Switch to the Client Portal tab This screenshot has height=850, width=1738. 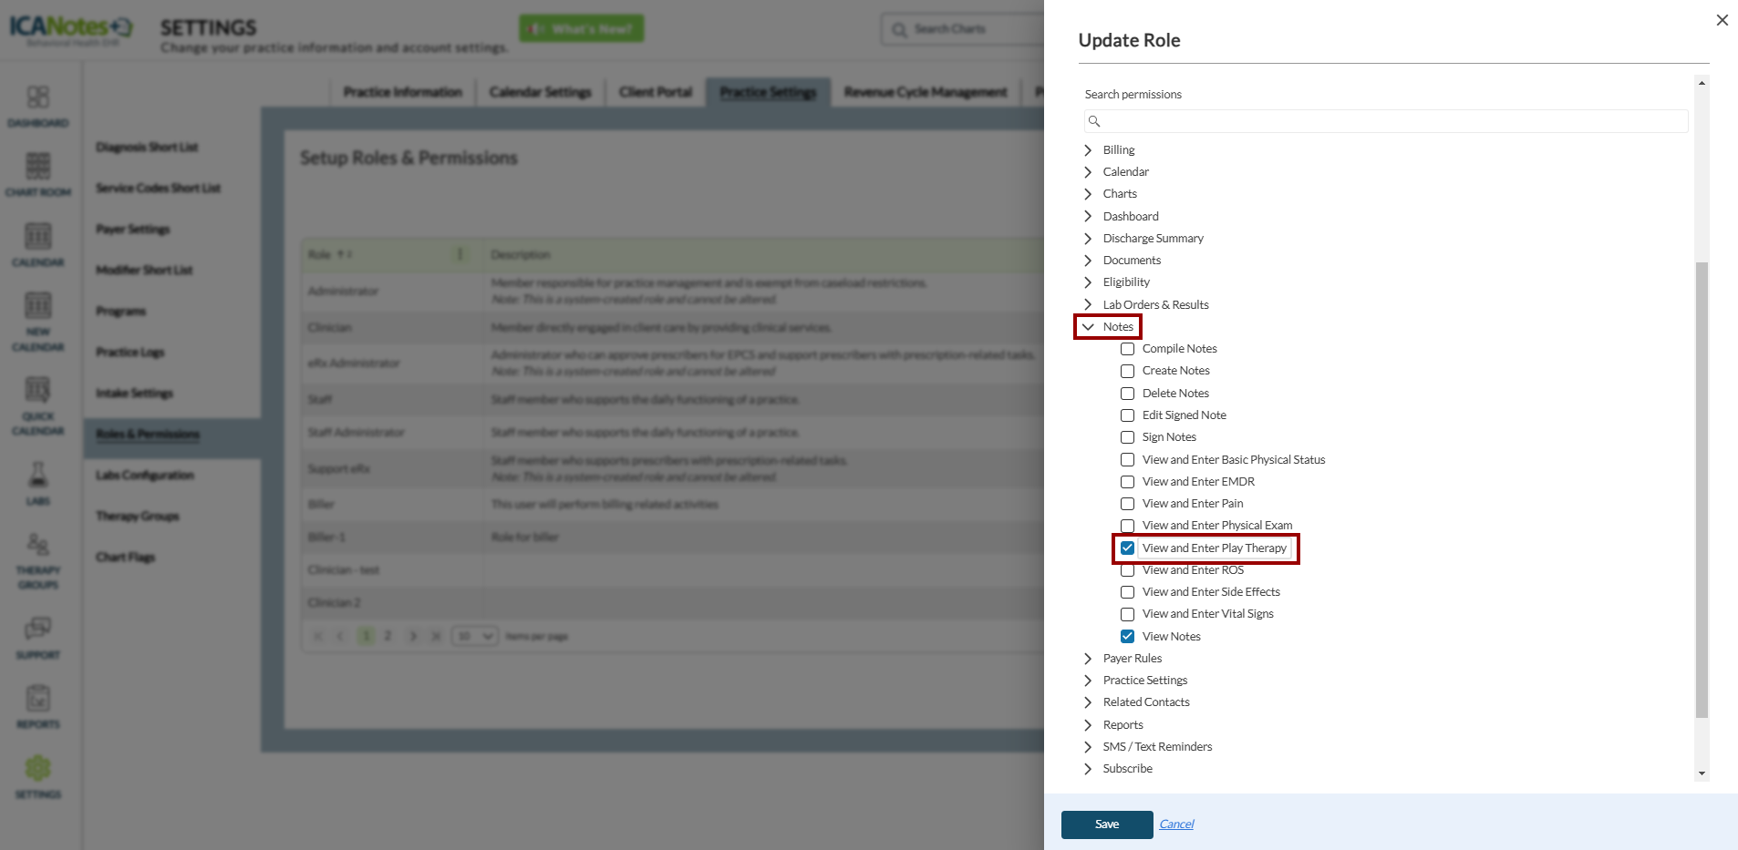point(655,92)
